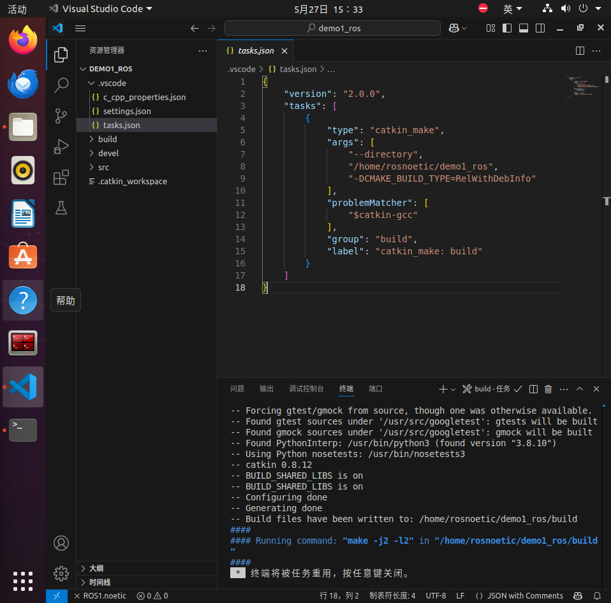
Task: Close the tasks.json editor tab
Action: tap(284, 51)
